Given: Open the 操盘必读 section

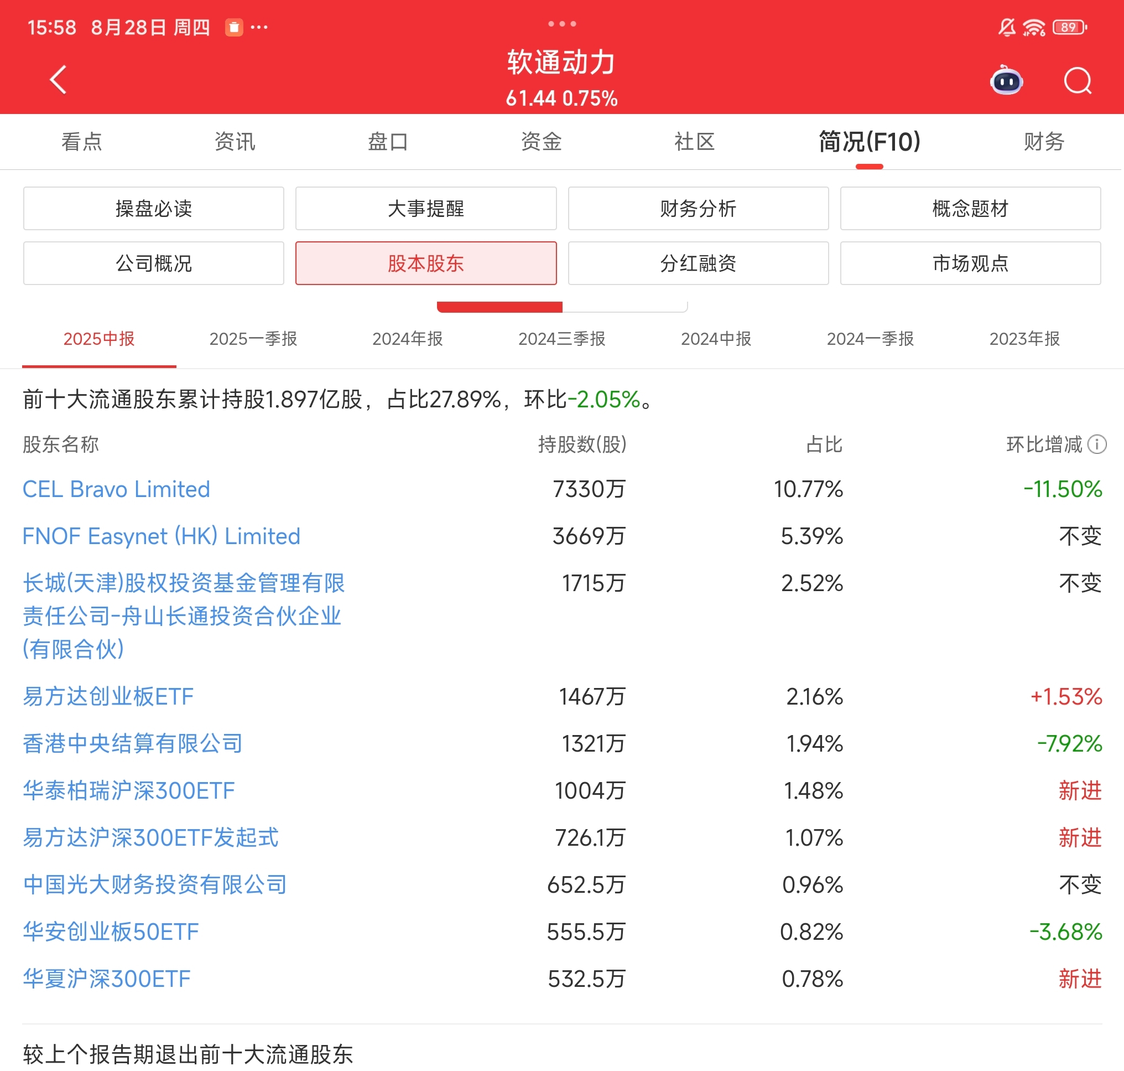Looking at the screenshot, I should pos(153,208).
